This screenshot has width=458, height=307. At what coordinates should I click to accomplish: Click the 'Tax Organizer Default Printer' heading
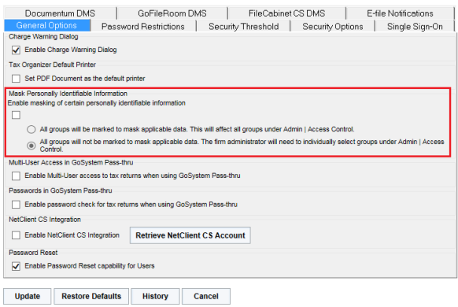pyautogui.click(x=52, y=65)
